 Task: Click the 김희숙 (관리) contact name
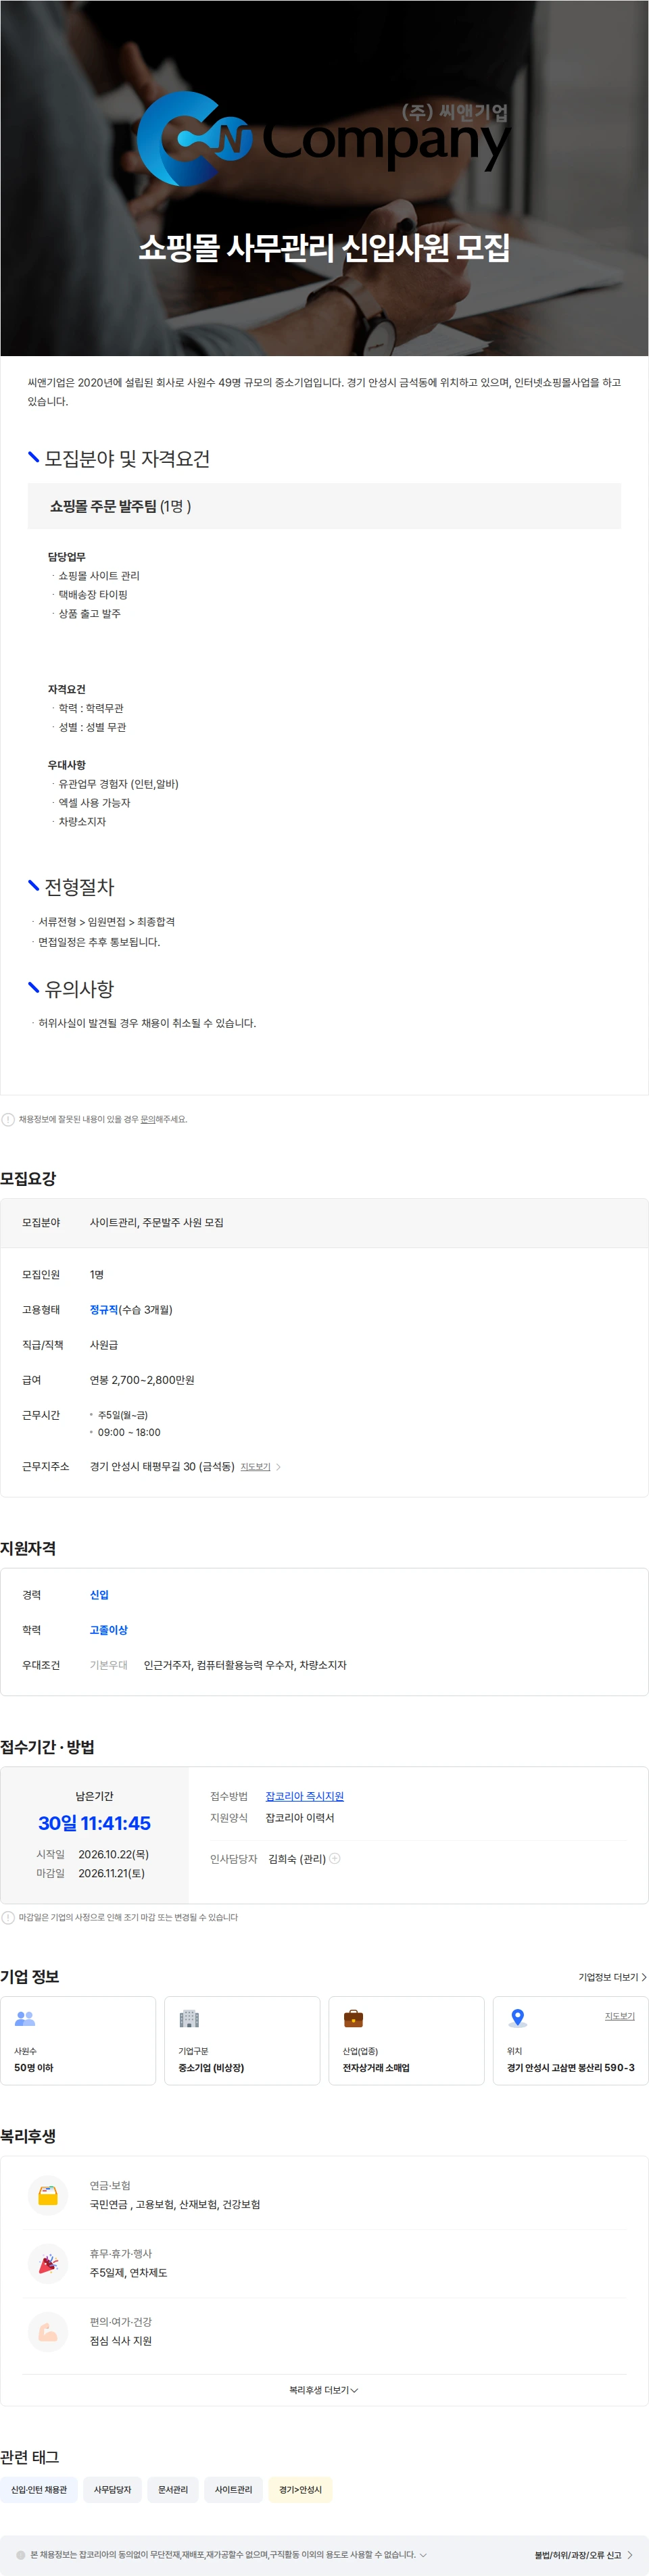click(x=297, y=1859)
